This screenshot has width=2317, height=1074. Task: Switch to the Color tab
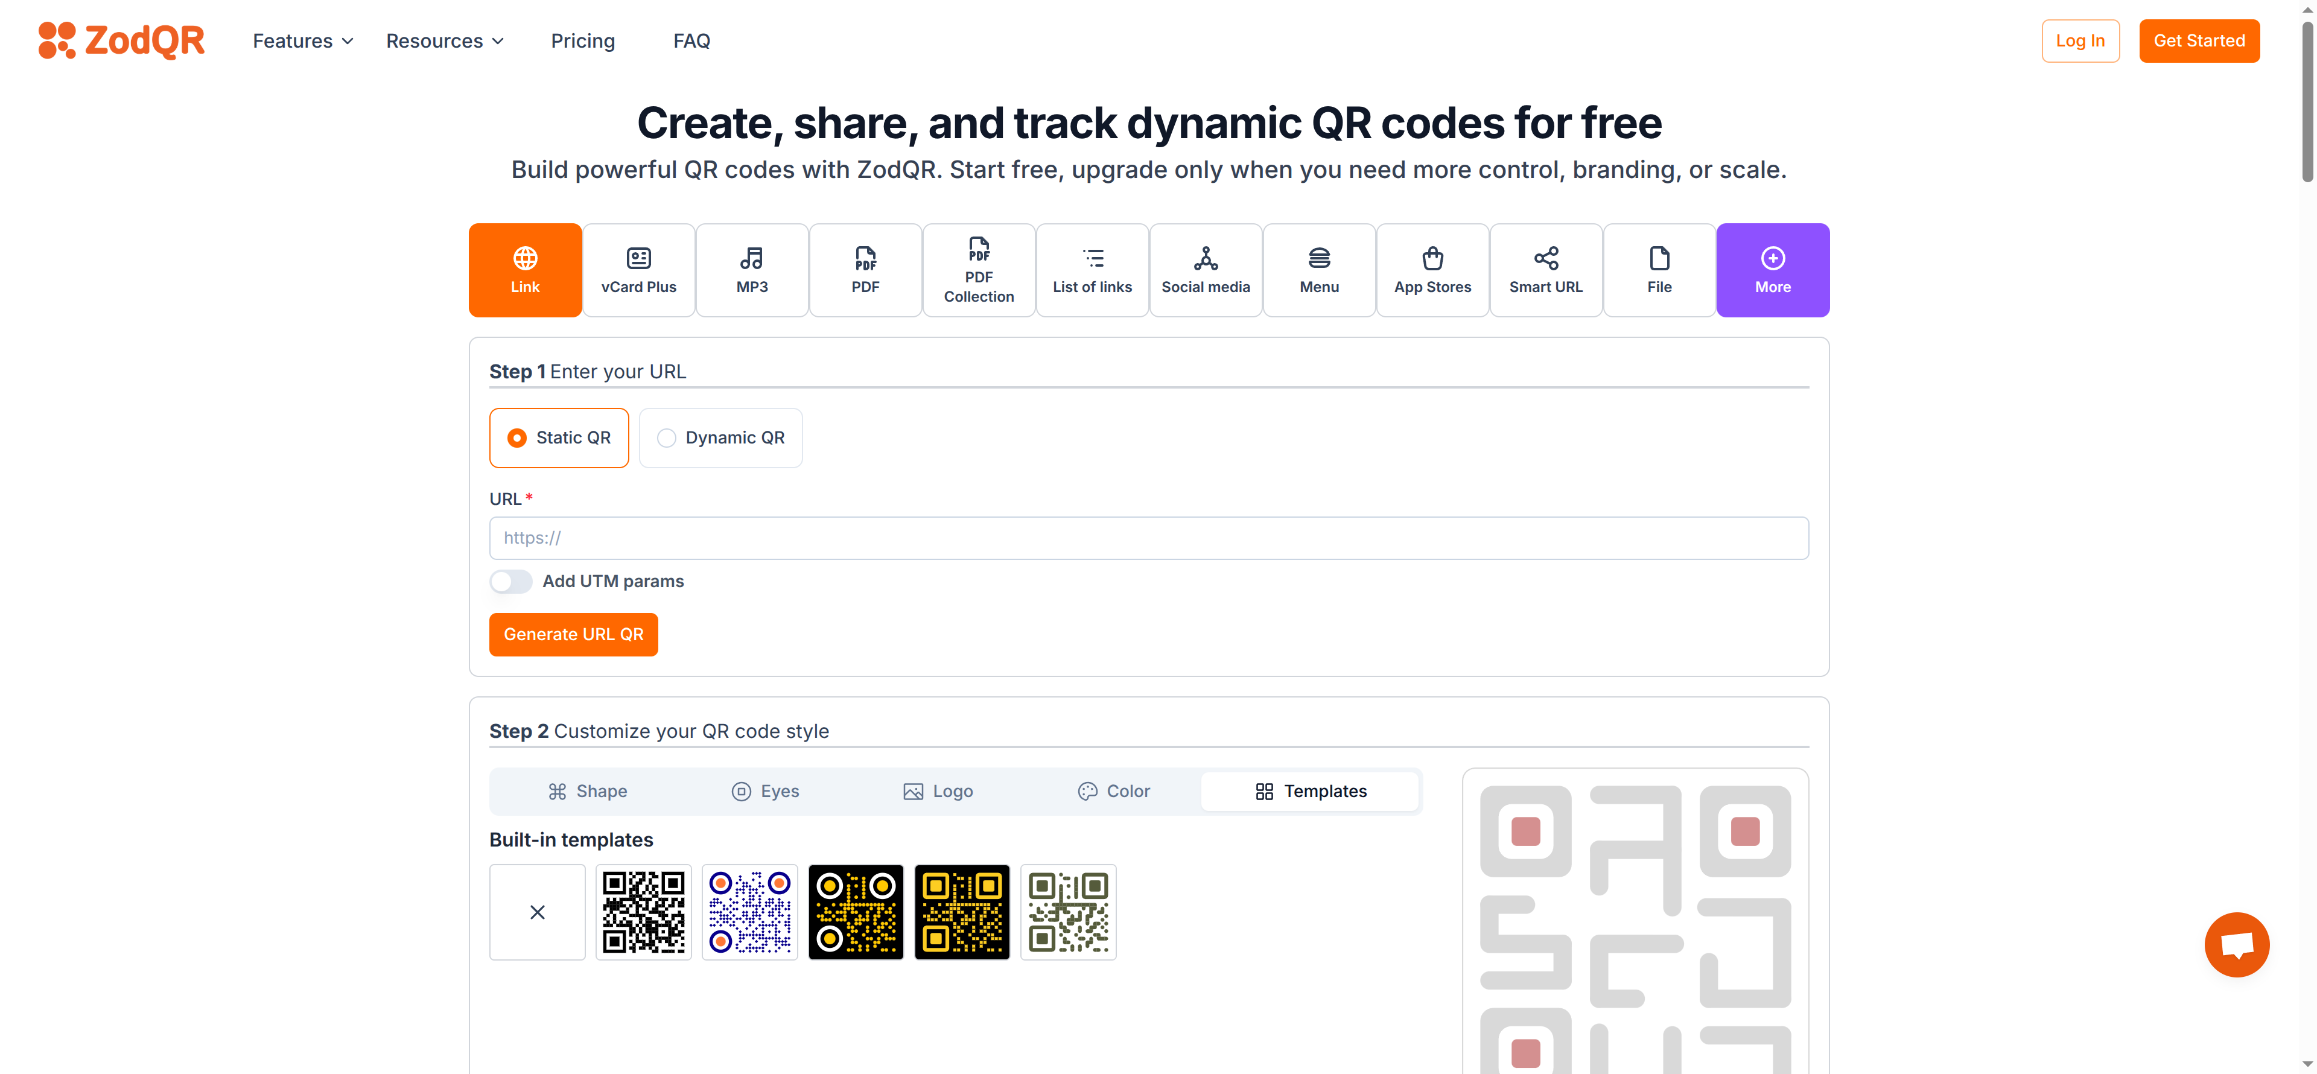1113,792
